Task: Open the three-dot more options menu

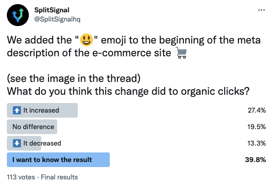Action: click(261, 10)
